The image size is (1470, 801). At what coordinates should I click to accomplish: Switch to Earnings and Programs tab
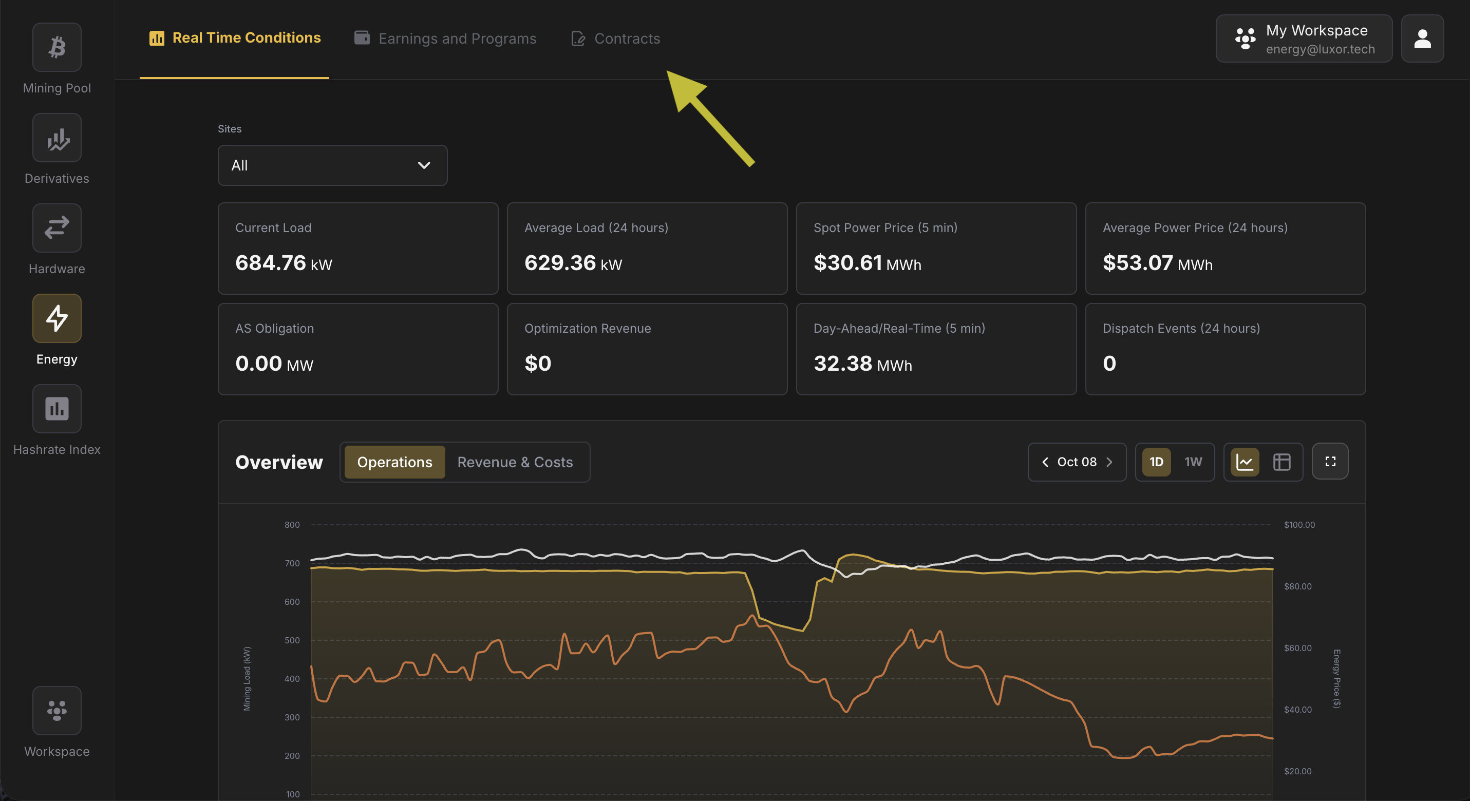pyautogui.click(x=445, y=38)
